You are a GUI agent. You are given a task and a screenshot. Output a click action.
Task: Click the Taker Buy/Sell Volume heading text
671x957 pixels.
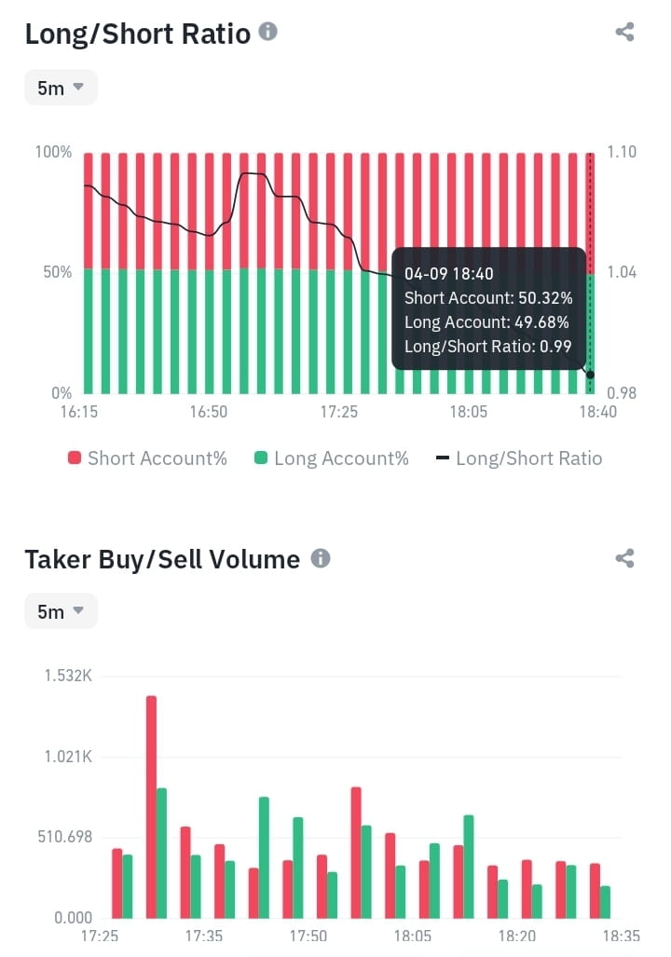tap(162, 559)
